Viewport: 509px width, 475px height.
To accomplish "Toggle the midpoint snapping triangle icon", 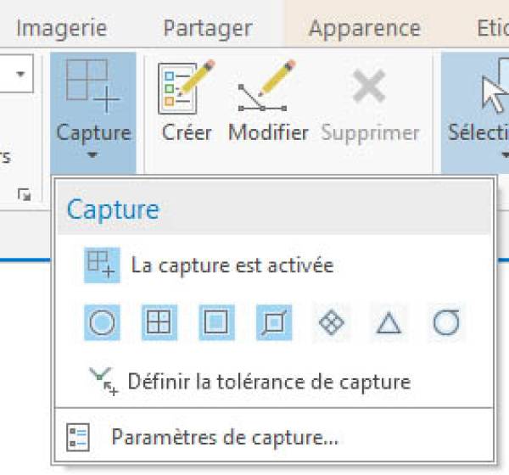I will (389, 323).
